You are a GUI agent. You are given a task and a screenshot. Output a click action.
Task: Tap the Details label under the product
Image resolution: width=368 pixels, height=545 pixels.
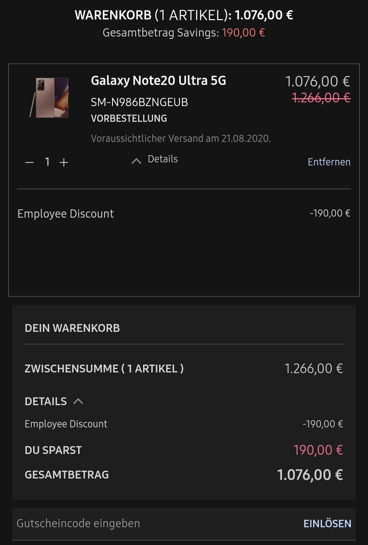[162, 159]
